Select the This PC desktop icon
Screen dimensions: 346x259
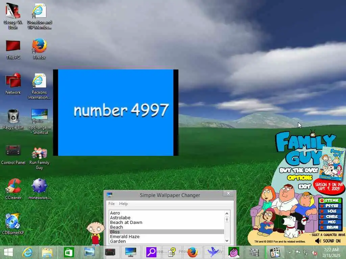coord(13,49)
